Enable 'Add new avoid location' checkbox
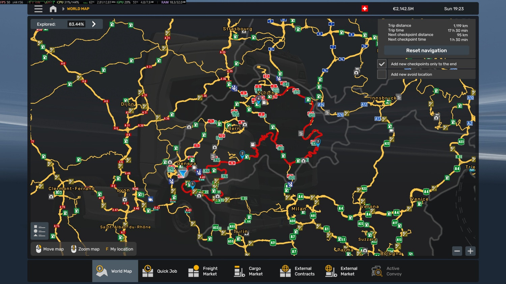 pyautogui.click(x=382, y=74)
